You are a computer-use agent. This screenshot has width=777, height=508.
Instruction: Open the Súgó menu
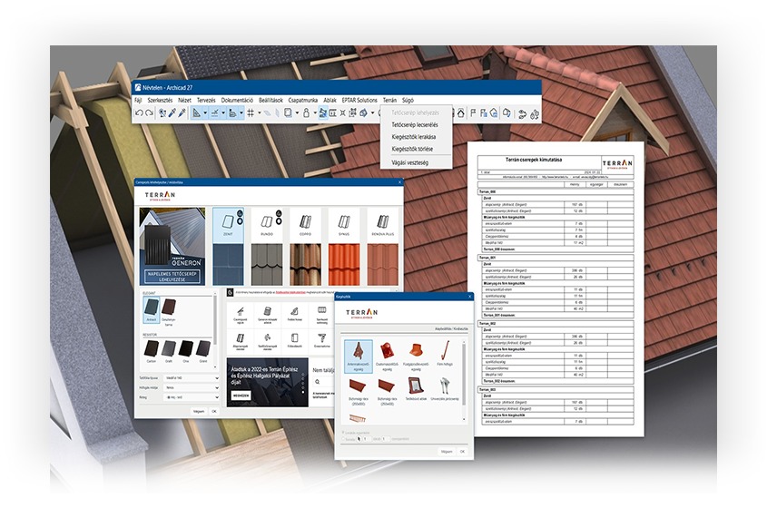tap(408, 100)
